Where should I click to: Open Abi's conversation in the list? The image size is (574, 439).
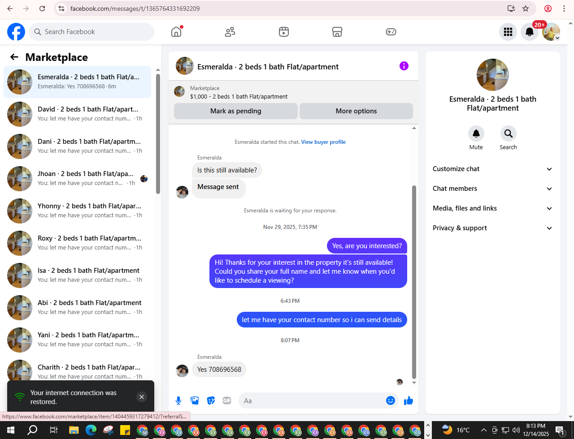pos(77,308)
